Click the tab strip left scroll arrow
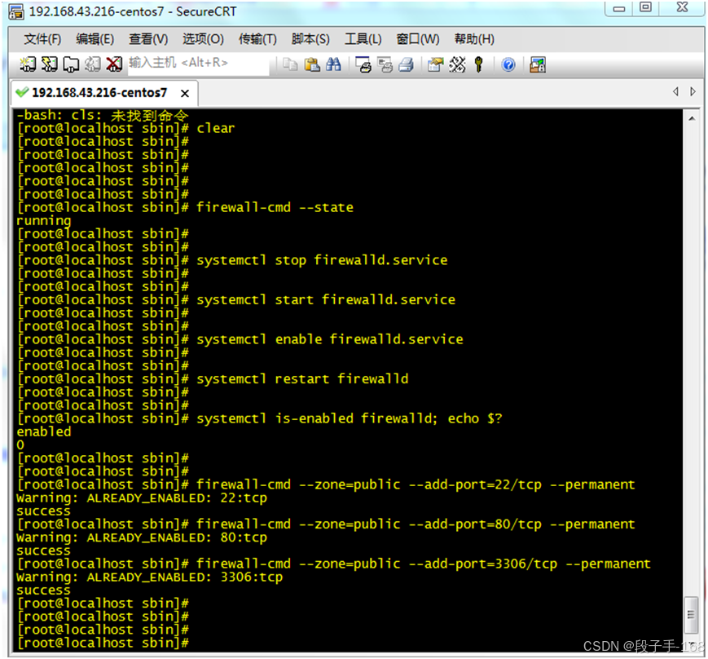Viewport: 708px width, 659px height. (675, 91)
